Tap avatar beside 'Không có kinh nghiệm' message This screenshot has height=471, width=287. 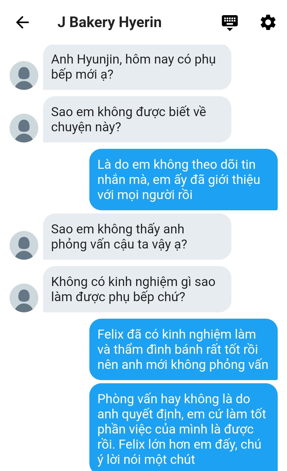24,298
